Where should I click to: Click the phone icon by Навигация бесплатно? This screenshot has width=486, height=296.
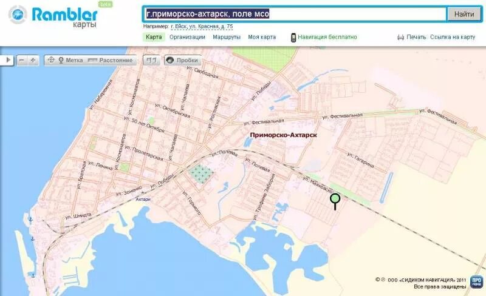click(293, 37)
